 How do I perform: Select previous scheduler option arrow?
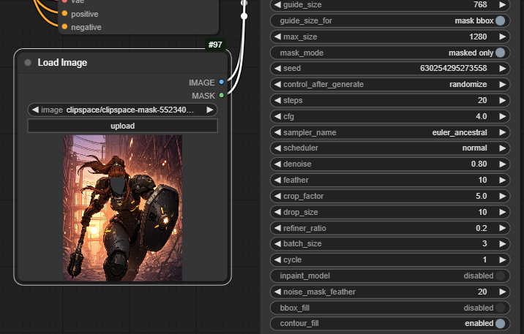(x=277, y=148)
